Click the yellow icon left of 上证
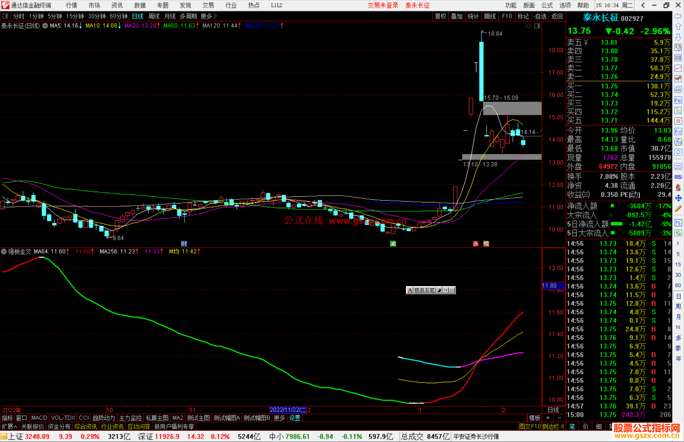 (4, 437)
